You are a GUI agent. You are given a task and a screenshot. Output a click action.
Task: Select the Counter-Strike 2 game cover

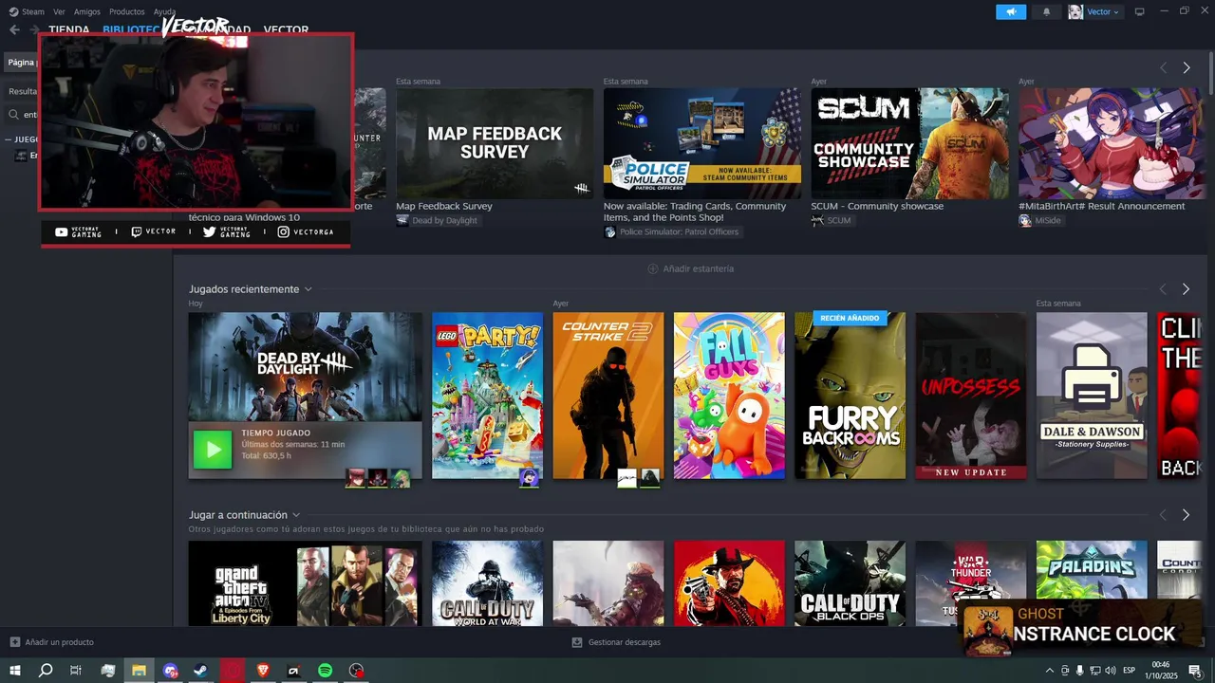(608, 396)
